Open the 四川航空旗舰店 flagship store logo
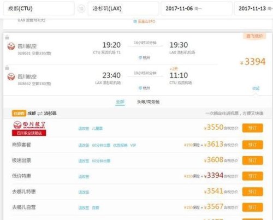The image size is (273, 220). [x=29, y=128]
